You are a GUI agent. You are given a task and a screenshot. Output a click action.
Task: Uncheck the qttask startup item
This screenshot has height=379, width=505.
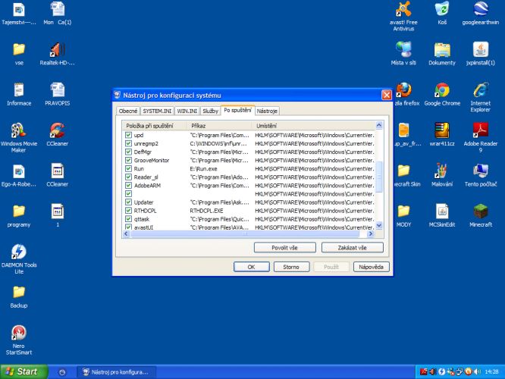pos(128,218)
